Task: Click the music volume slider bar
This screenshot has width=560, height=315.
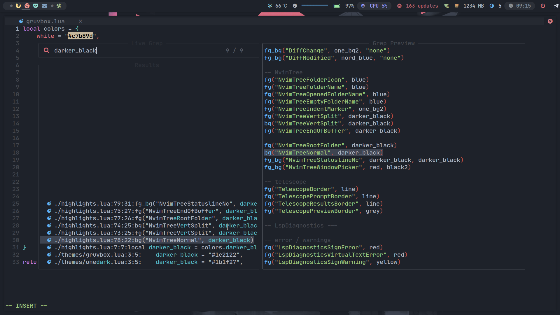Action: click(x=314, y=5)
